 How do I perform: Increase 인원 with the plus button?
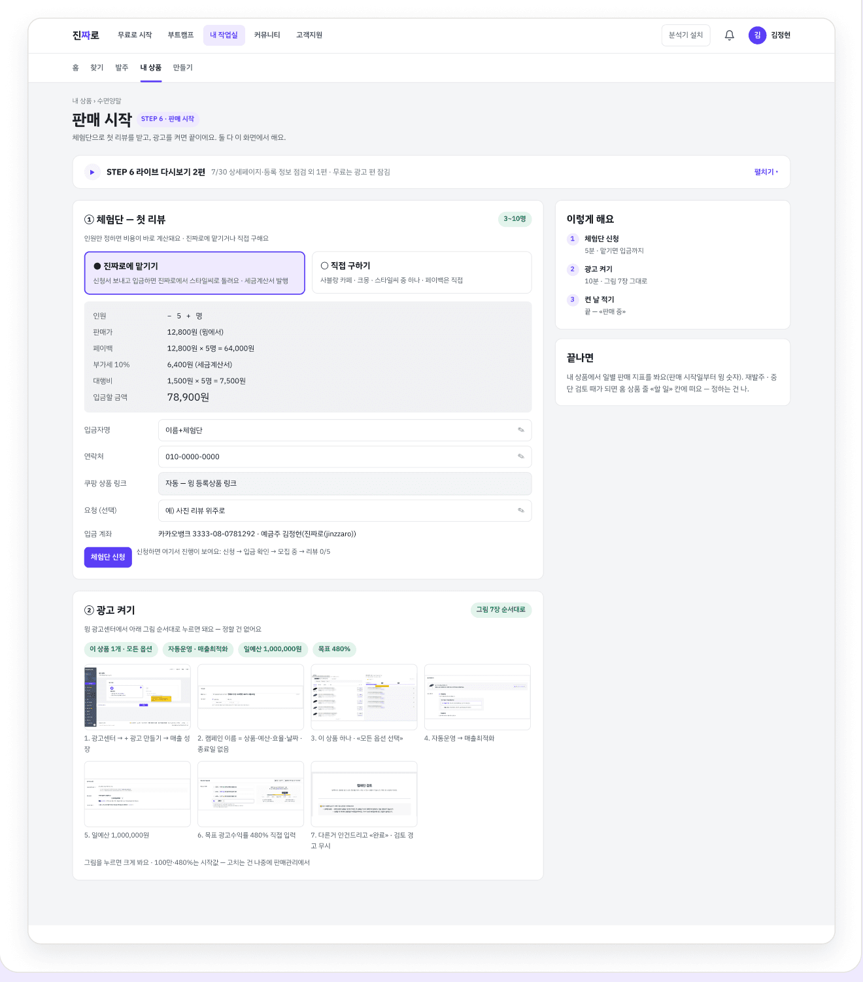coord(188,316)
